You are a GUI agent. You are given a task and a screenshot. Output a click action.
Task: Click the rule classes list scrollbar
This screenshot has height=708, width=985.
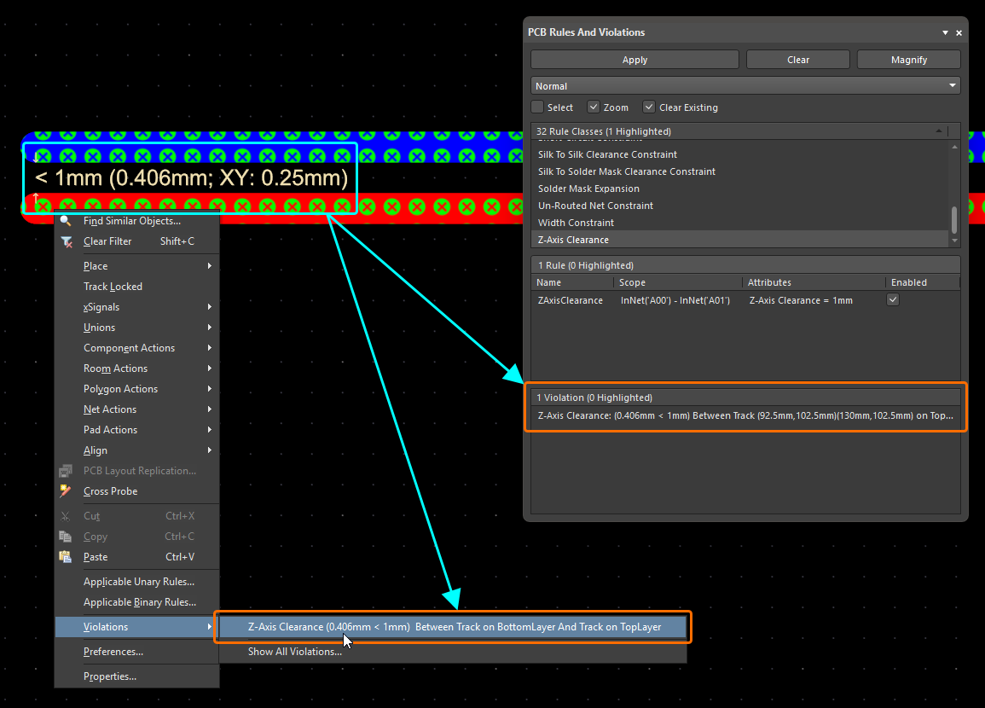pos(954,219)
